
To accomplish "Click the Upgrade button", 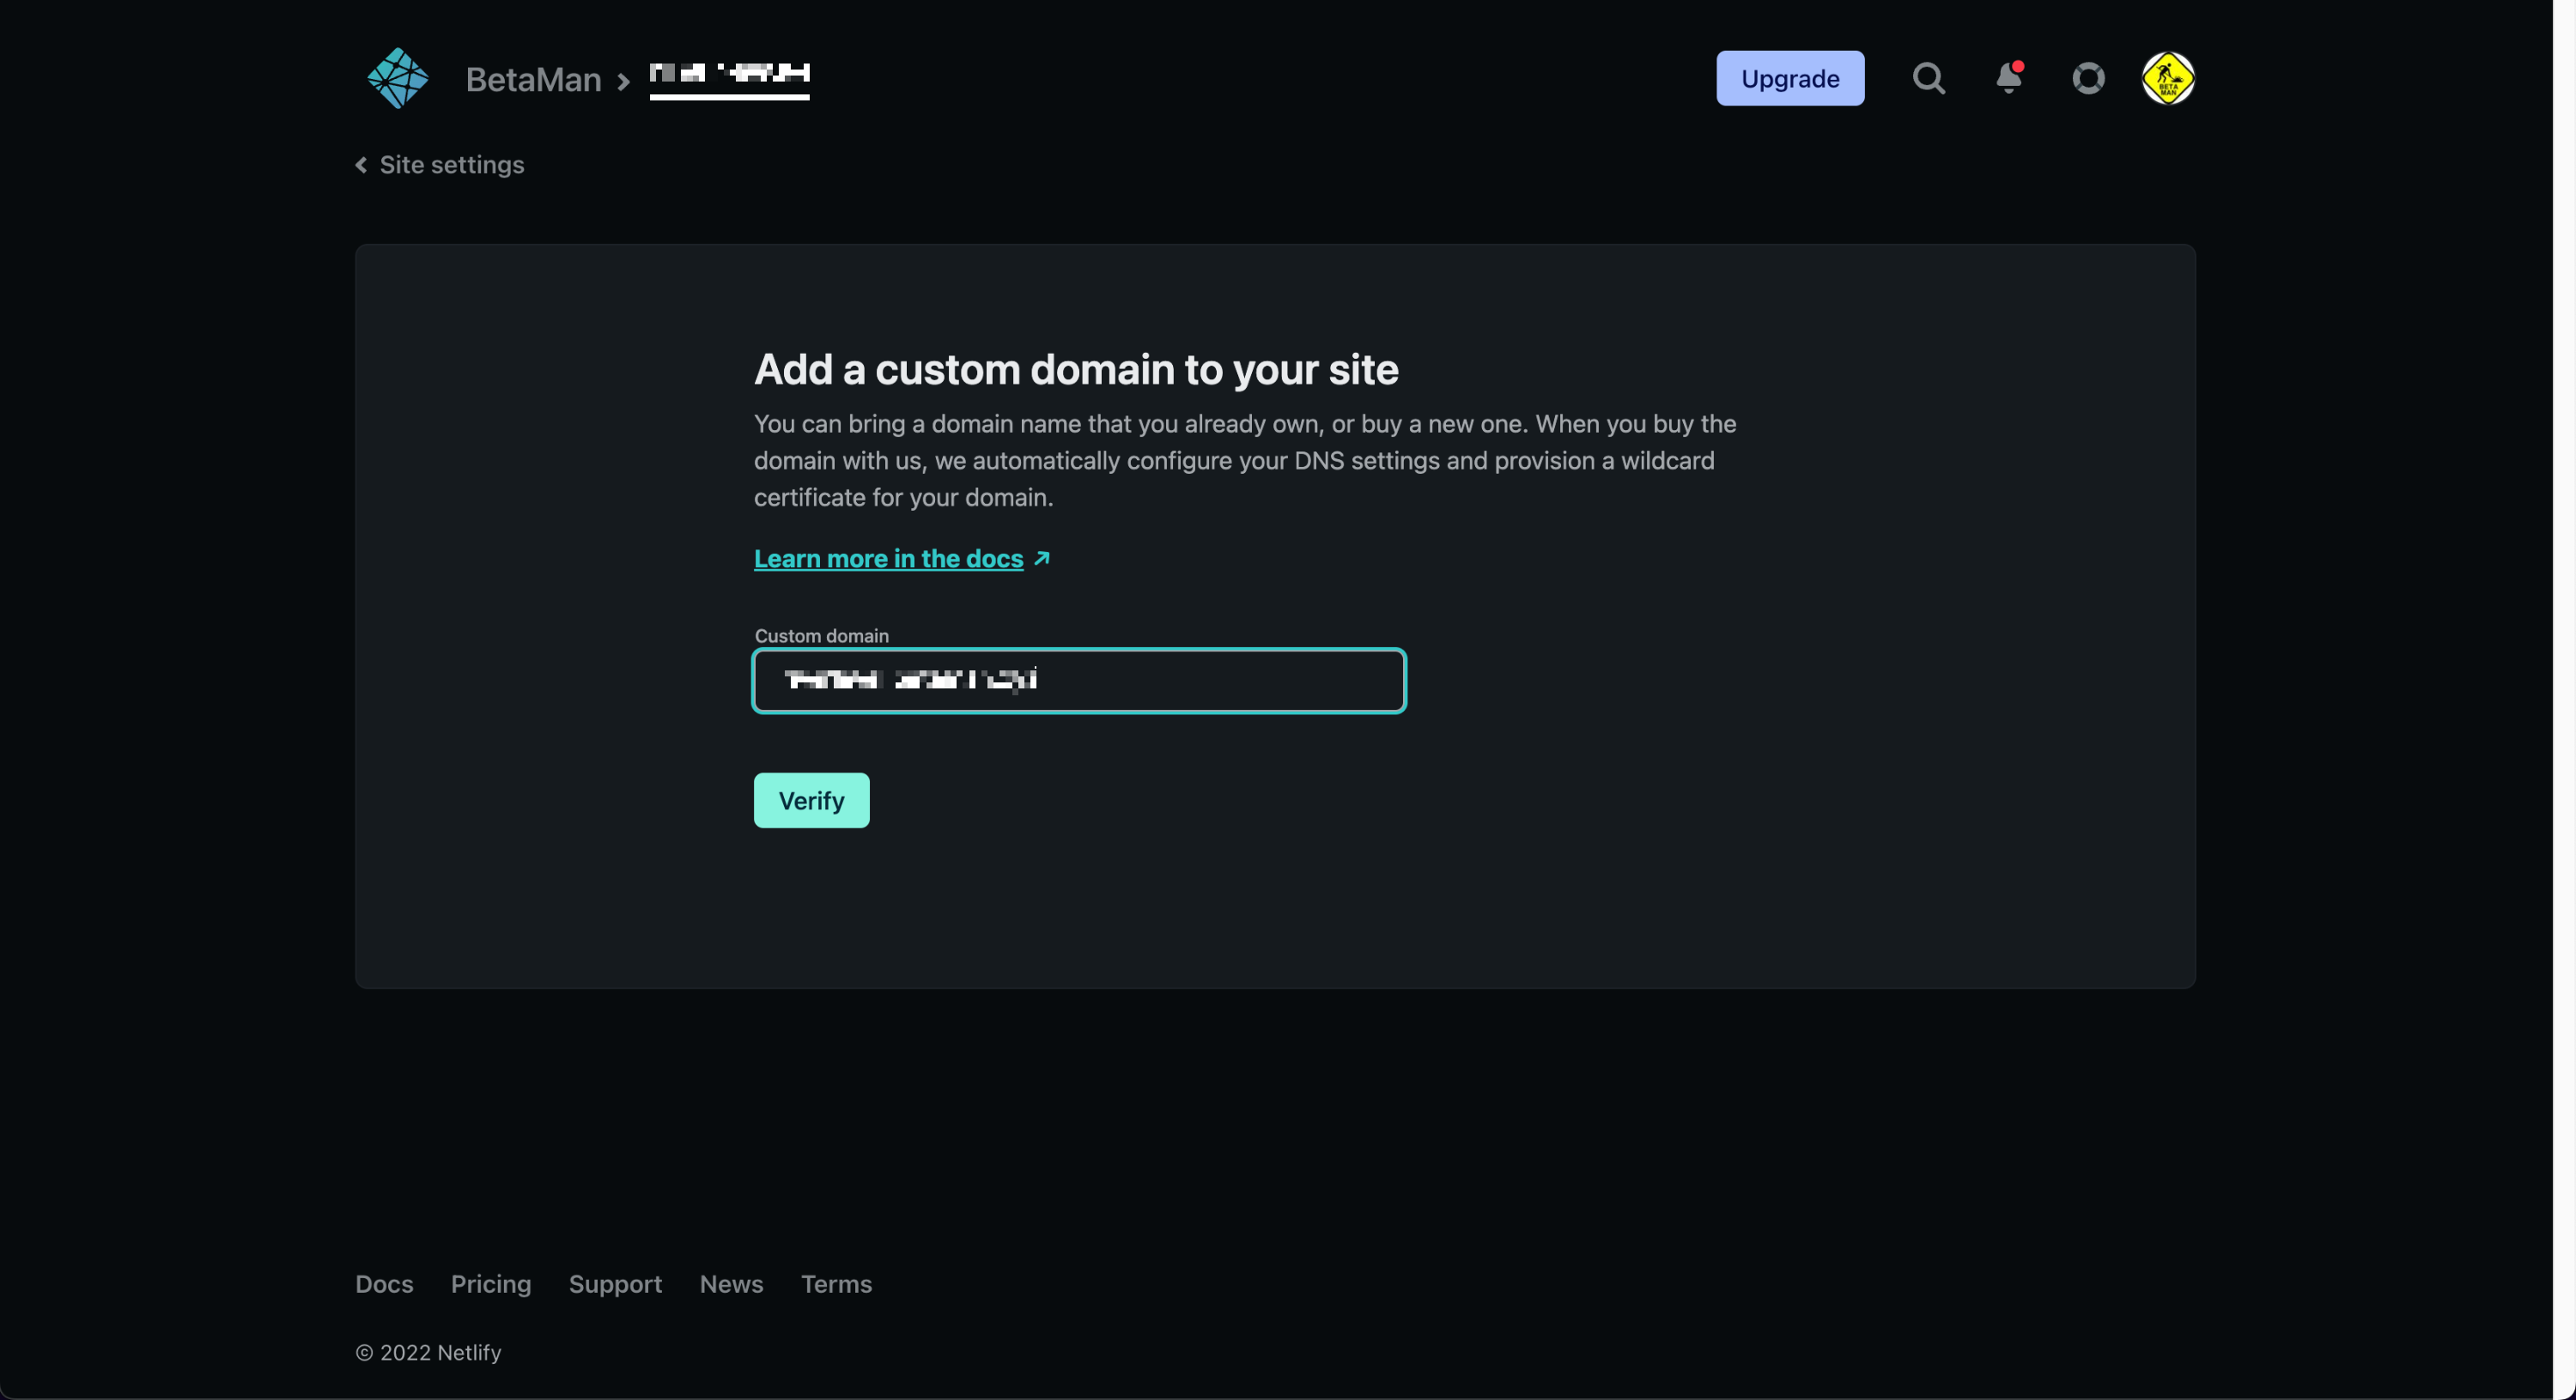I will 1789,78.
